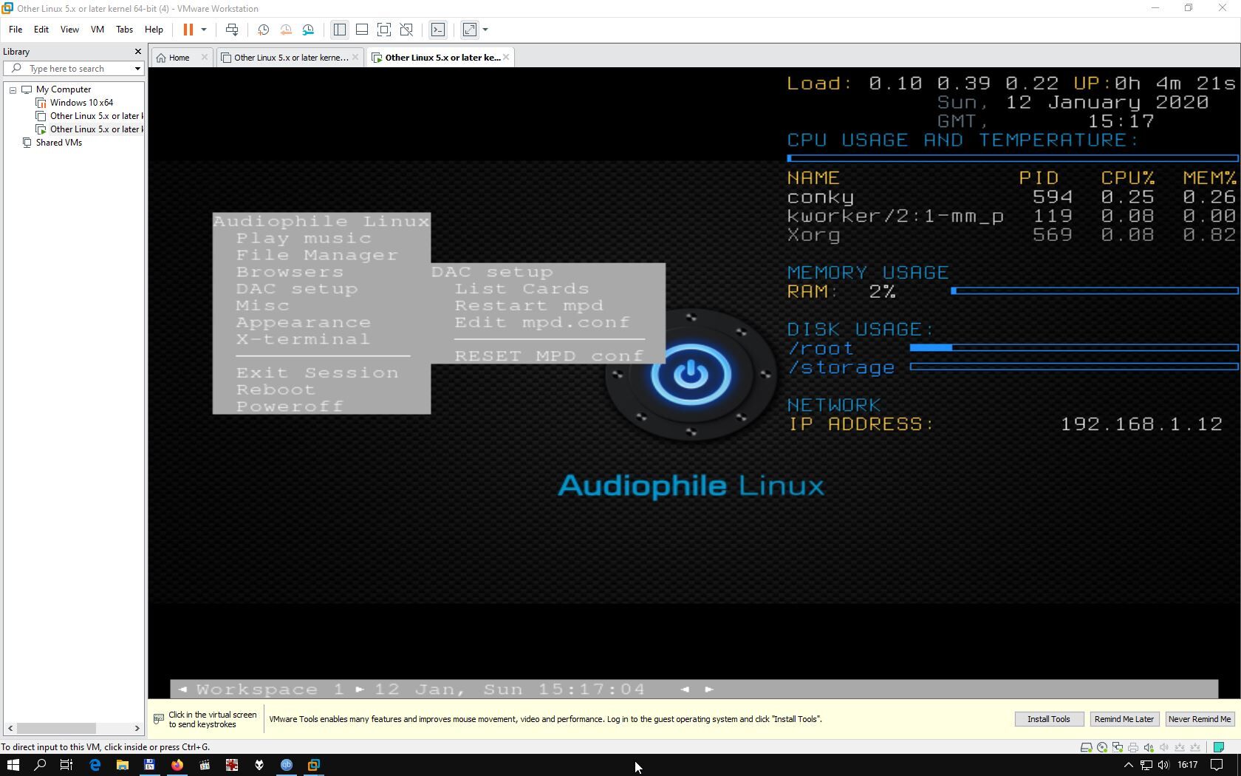Choose Play music in the Audiophile Linux menu
1241x776 pixels.
pos(304,238)
